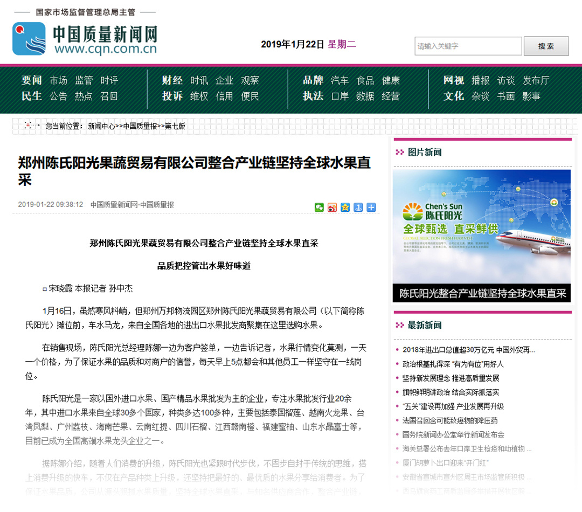The width and height of the screenshot is (582, 512).
Task: Click the blue share icon beside QZone
Action: [358, 207]
